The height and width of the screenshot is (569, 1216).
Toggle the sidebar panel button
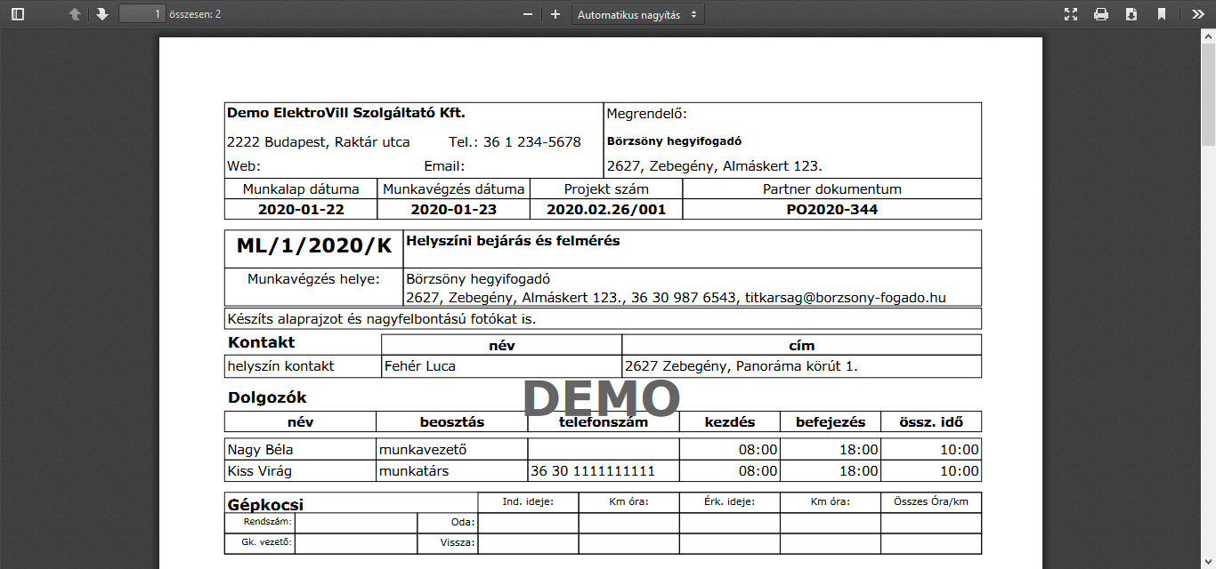click(x=18, y=14)
